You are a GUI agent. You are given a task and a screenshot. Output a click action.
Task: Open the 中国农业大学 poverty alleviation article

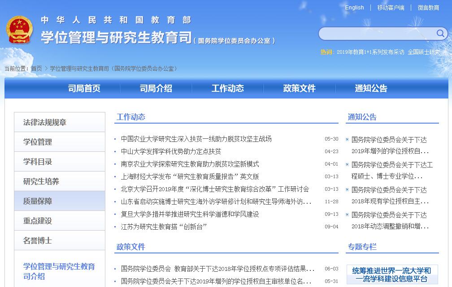196,139
